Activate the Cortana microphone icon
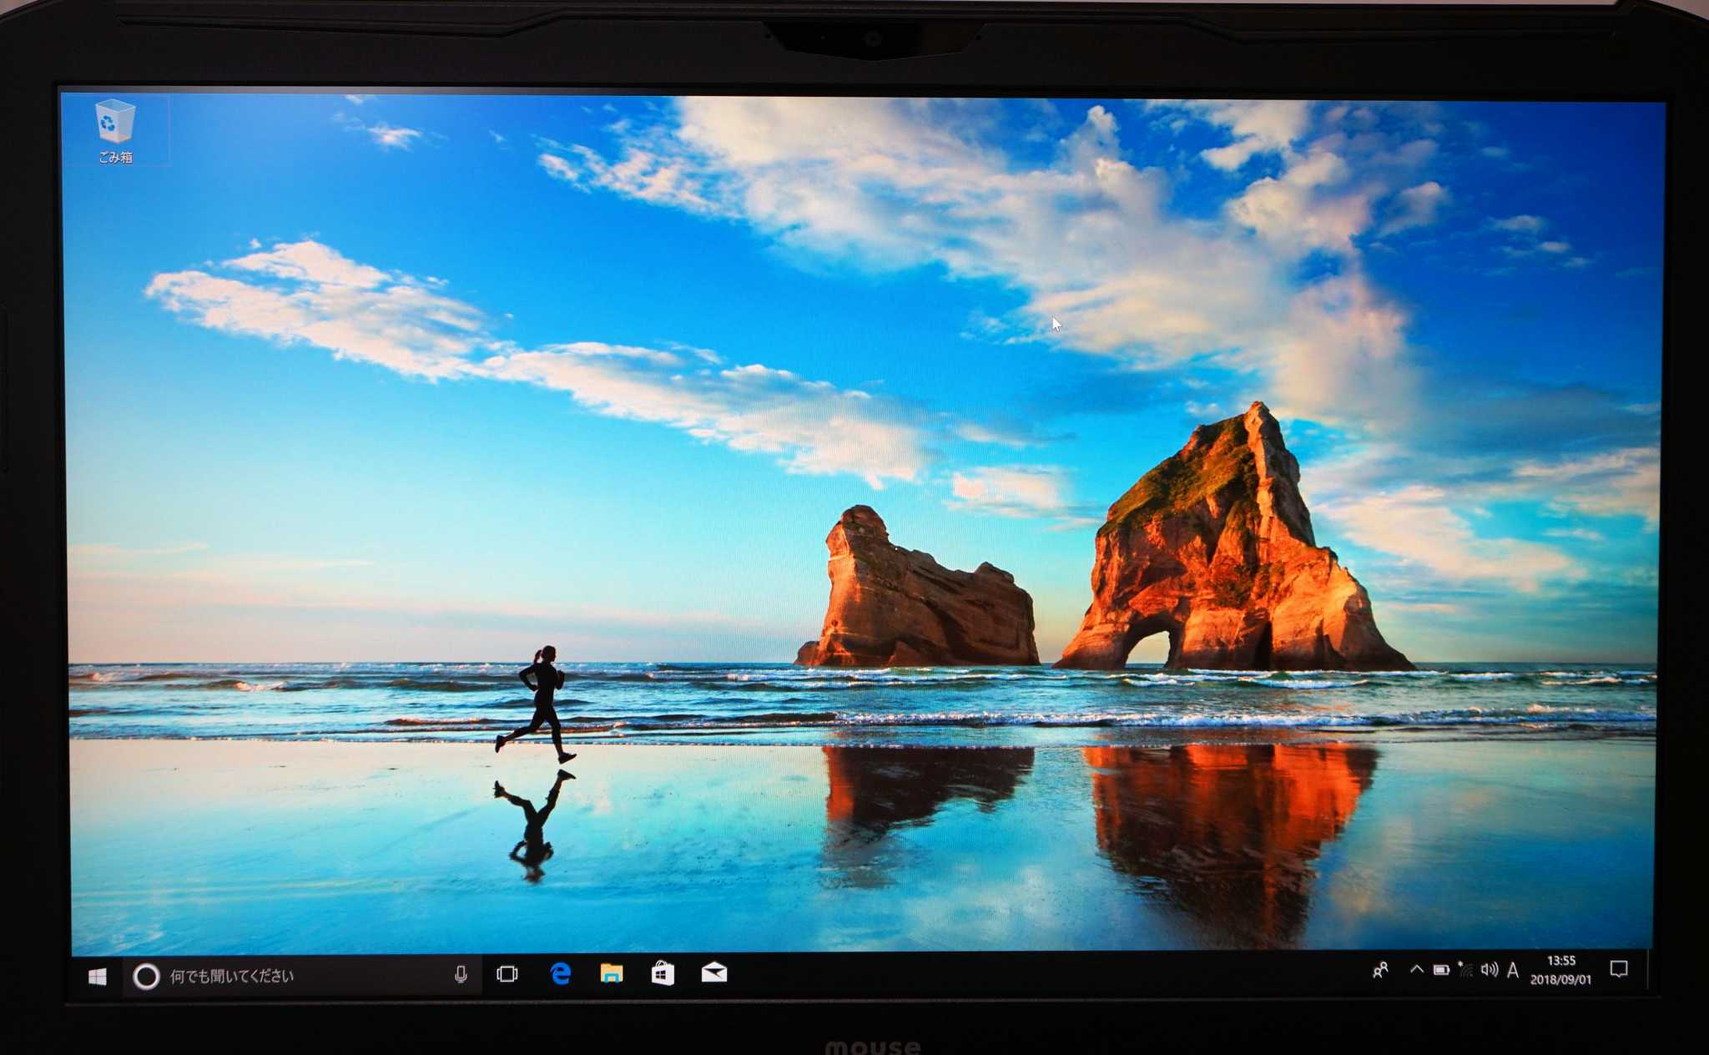 coord(461,974)
